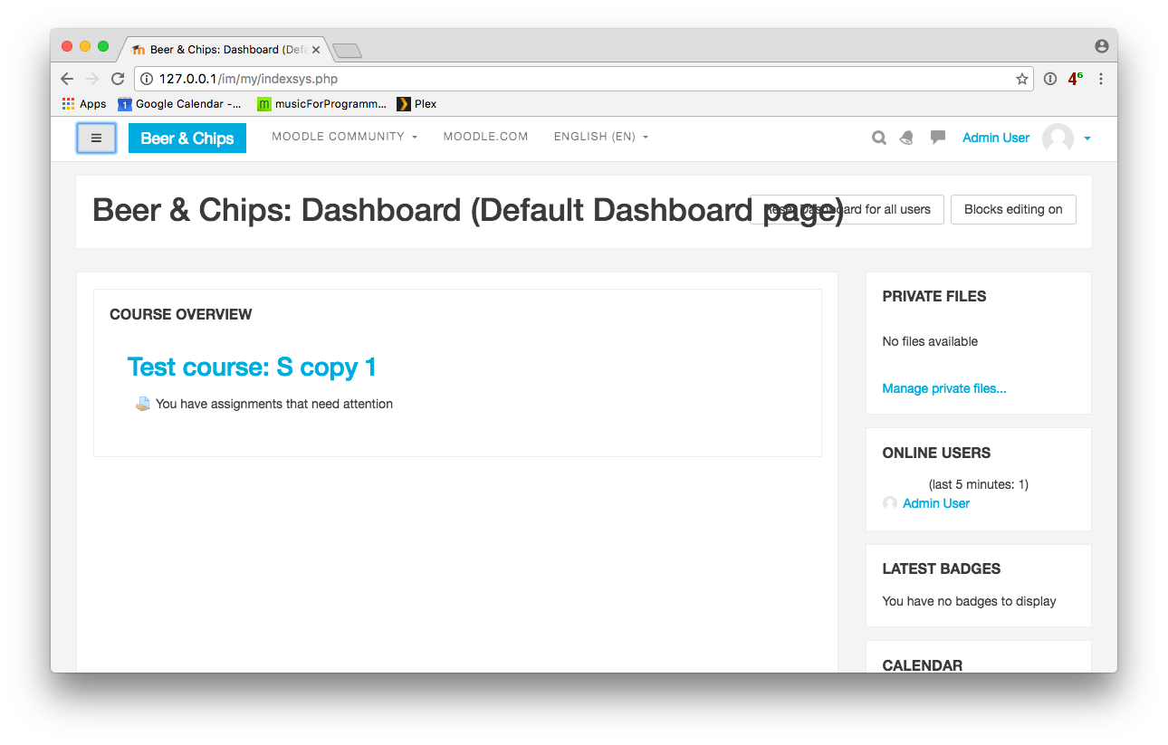Toggle the hamburger side navigation menu

96,138
